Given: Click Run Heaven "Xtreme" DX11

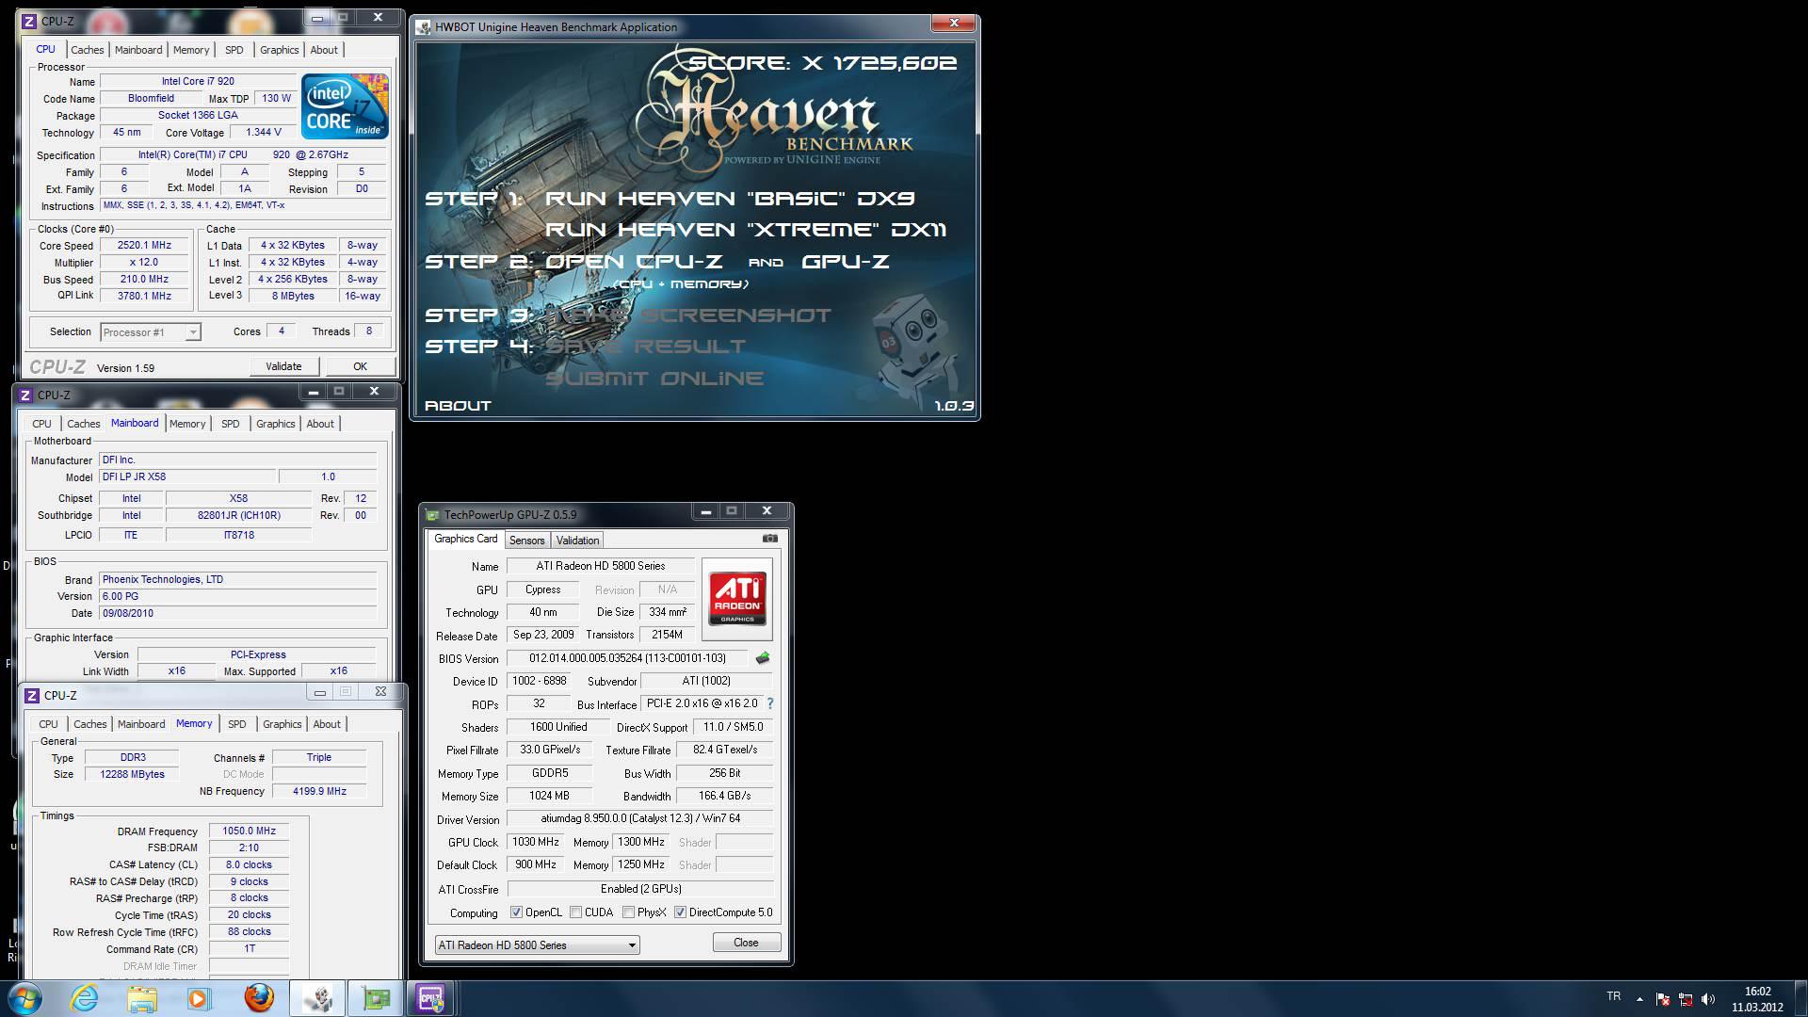Looking at the screenshot, I should coord(746,230).
